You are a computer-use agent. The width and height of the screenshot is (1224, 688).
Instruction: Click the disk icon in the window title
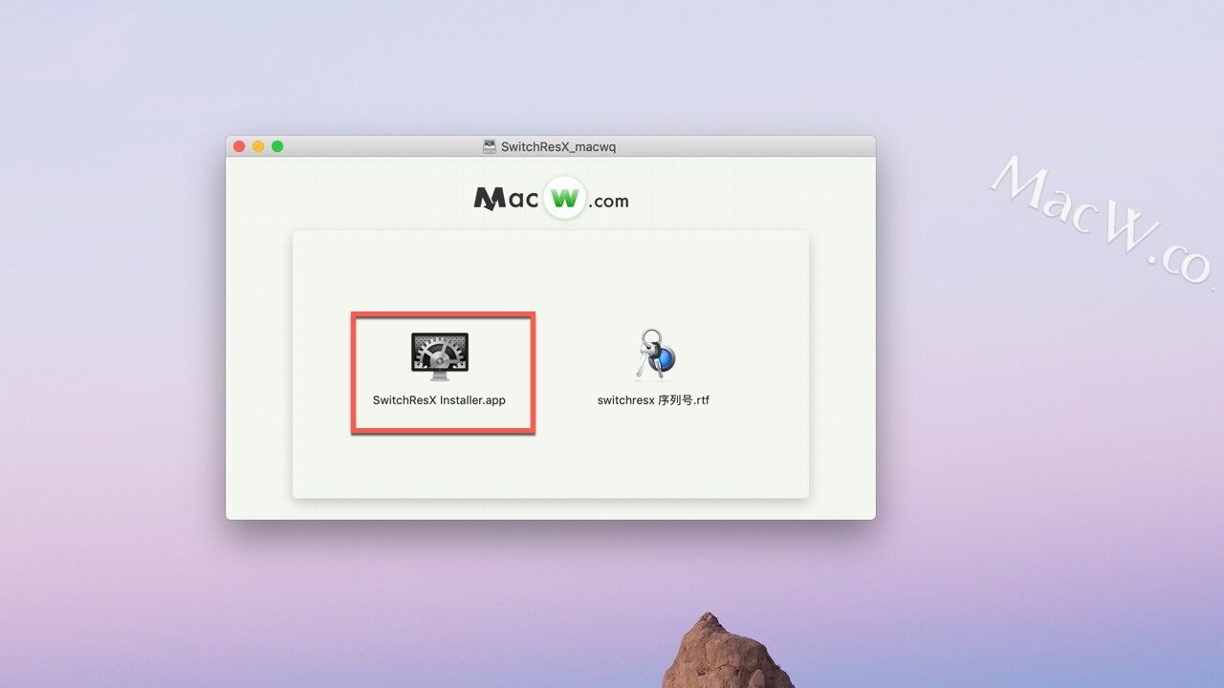pos(490,147)
